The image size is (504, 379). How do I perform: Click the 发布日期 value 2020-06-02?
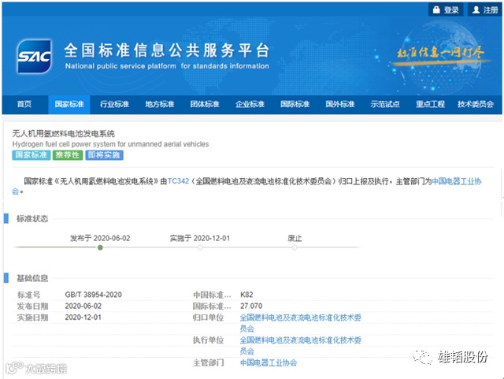pos(83,306)
